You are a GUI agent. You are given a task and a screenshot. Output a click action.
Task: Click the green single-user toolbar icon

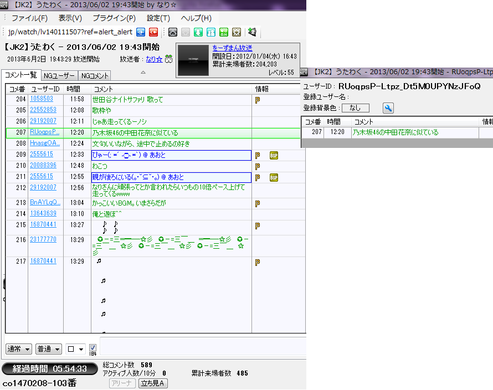pyautogui.click(x=198, y=32)
